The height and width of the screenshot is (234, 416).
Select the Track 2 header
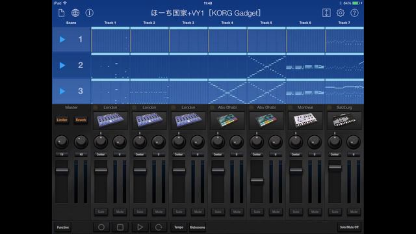coord(149,23)
